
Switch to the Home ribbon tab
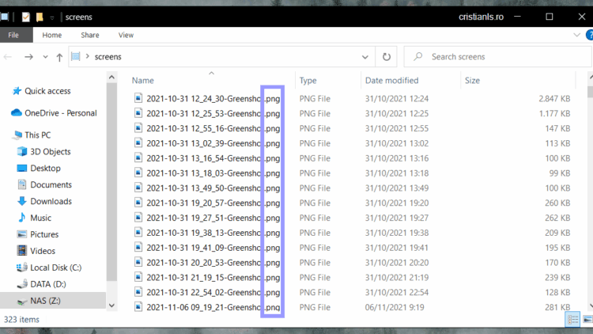point(52,35)
